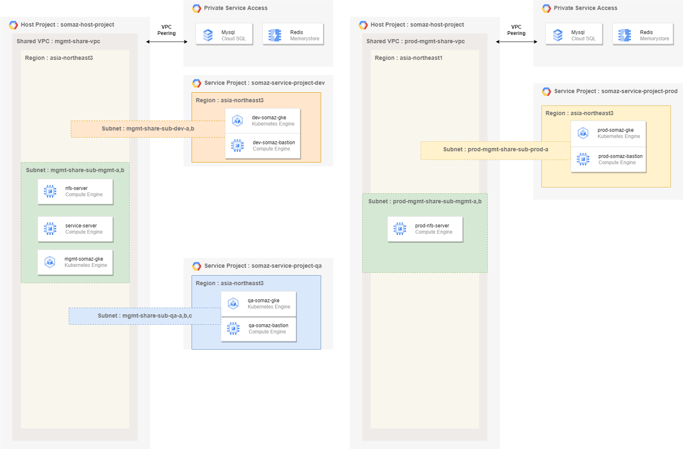Select Region label in the somaz-service-project-qa box

point(229,283)
